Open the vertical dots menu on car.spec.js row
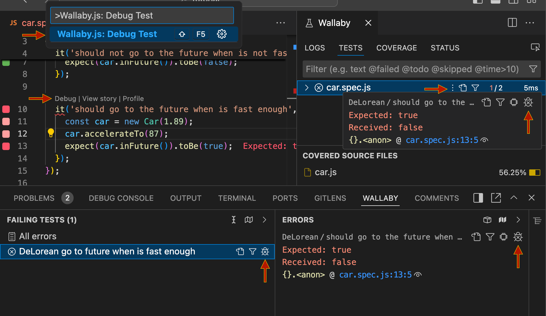 (452, 88)
